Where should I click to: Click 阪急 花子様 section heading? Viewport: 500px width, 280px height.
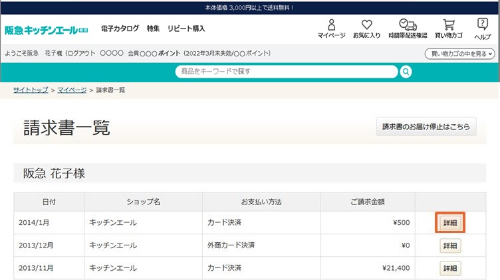54,173
